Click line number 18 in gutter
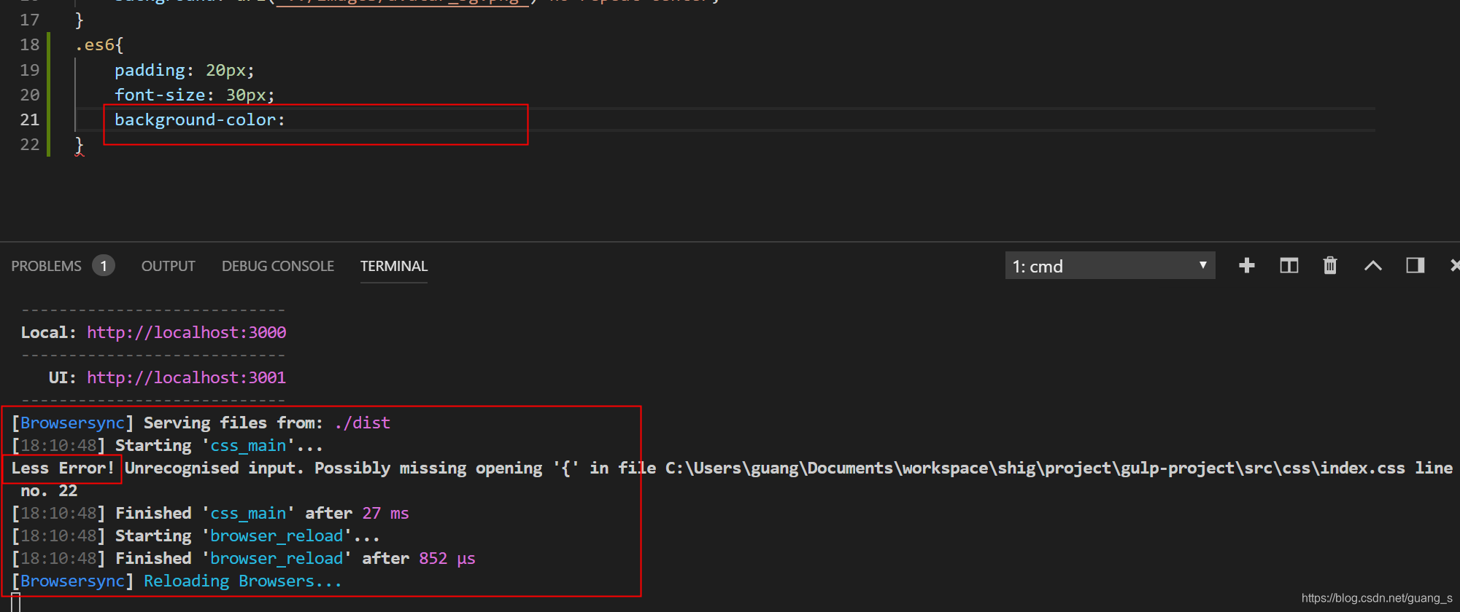Viewport: 1460px width, 612px height. (30, 45)
